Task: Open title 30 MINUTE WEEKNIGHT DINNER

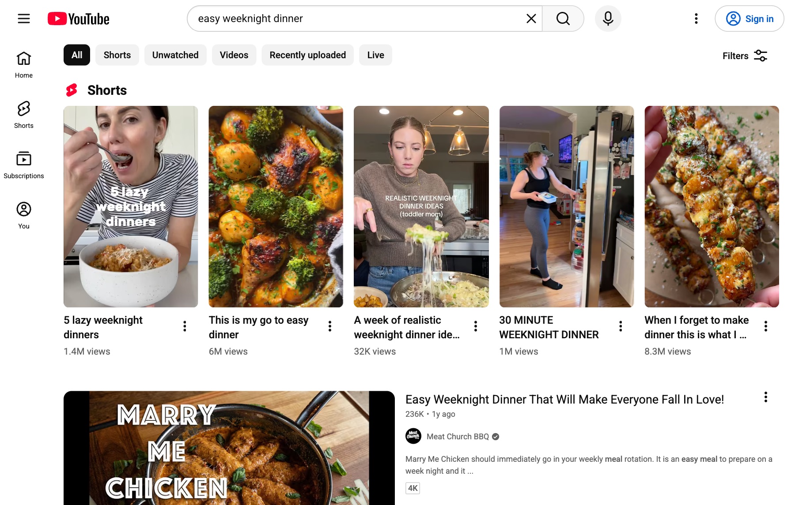Action: point(549,327)
